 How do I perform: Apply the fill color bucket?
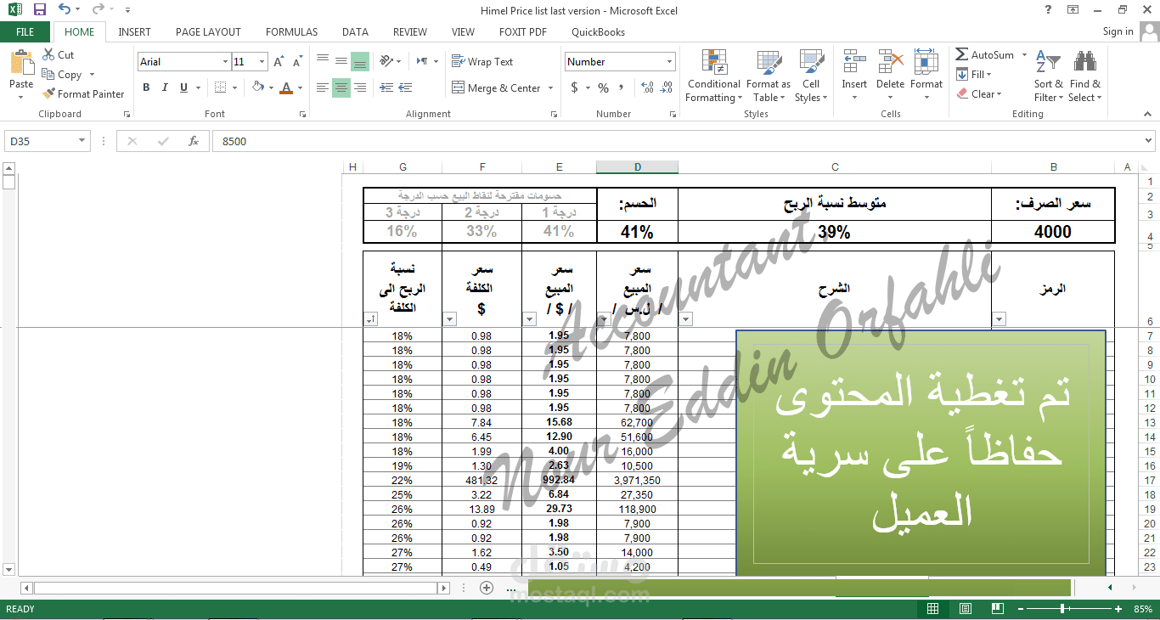257,87
